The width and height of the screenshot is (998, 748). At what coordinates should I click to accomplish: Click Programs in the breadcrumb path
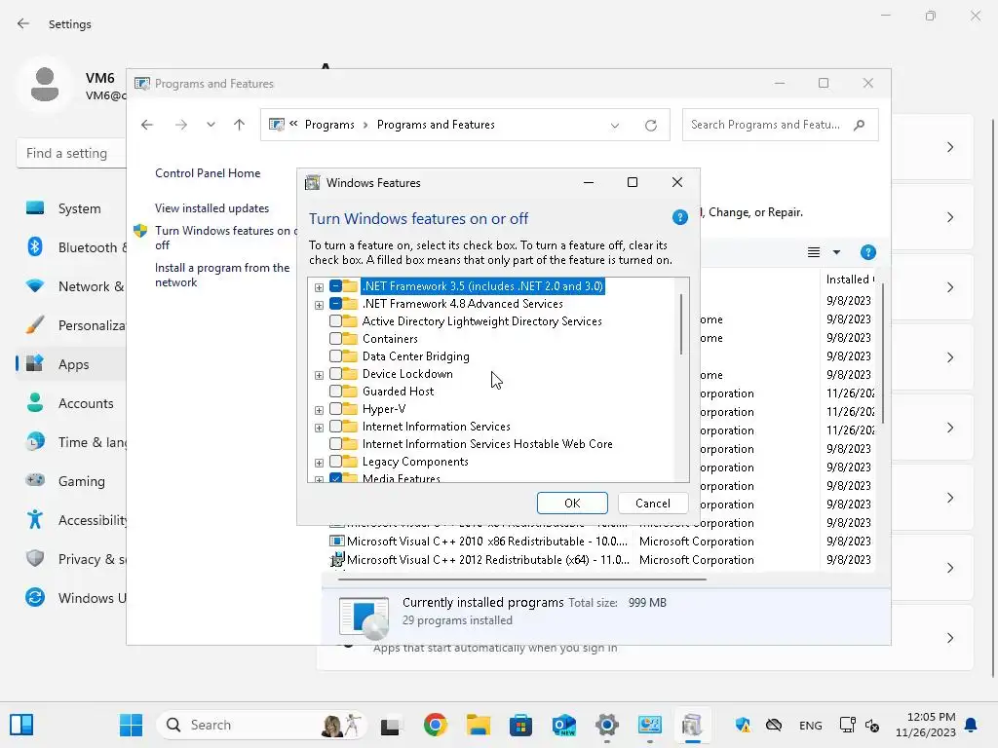[329, 125]
